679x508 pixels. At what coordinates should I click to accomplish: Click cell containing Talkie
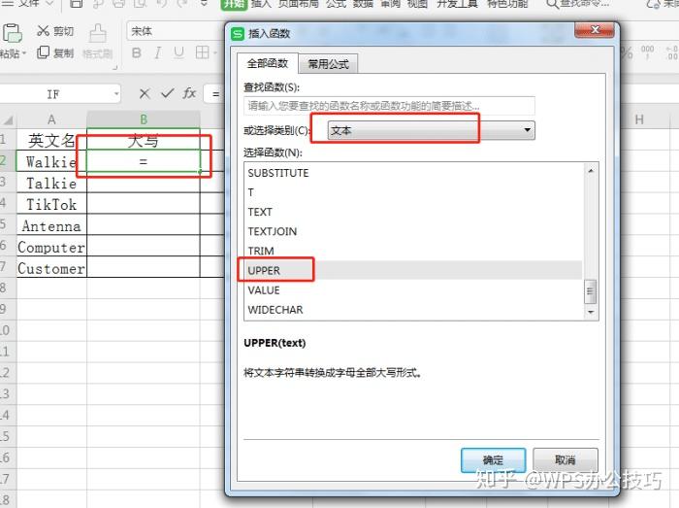(51, 183)
